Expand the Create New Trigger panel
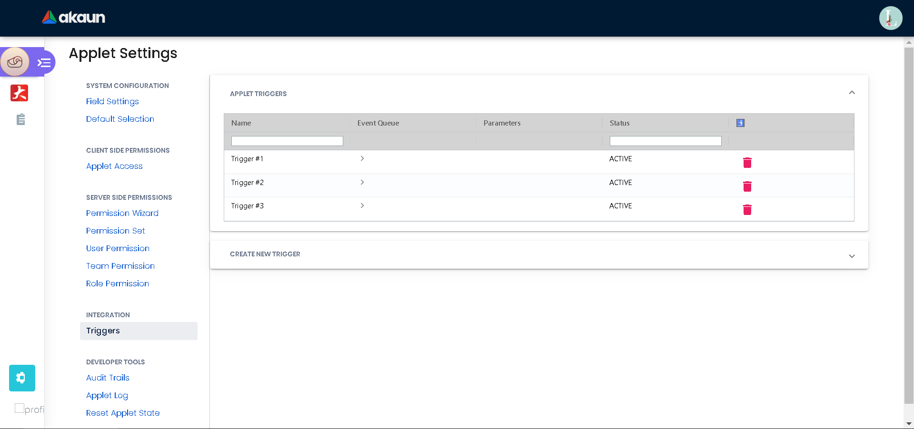 click(852, 256)
